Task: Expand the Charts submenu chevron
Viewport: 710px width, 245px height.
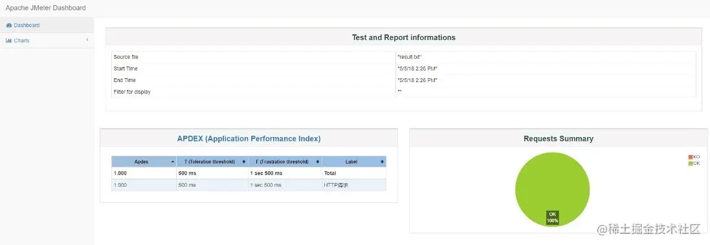Action: [x=87, y=40]
